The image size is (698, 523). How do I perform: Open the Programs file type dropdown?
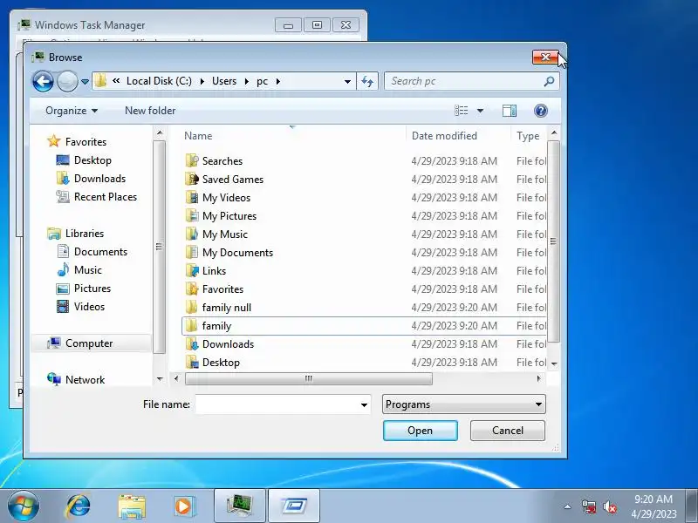tap(463, 404)
